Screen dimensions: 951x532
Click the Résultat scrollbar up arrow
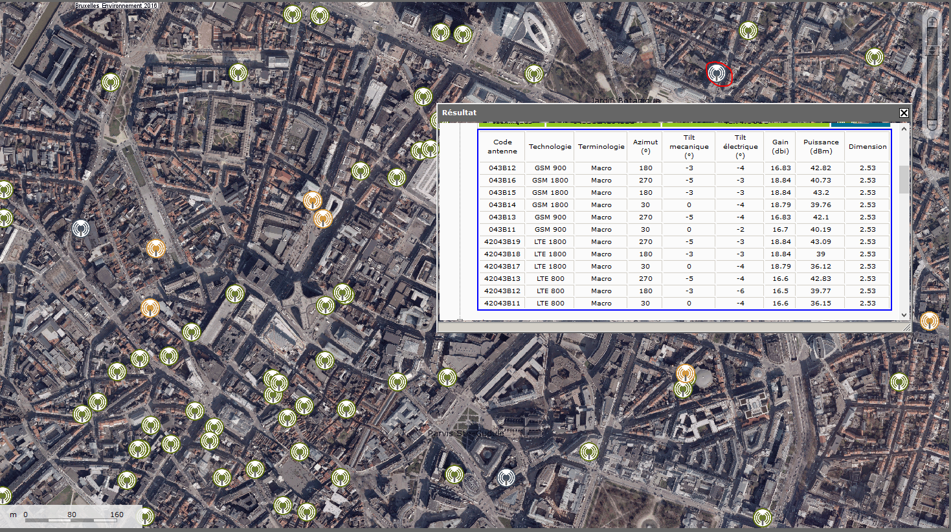[904, 128]
